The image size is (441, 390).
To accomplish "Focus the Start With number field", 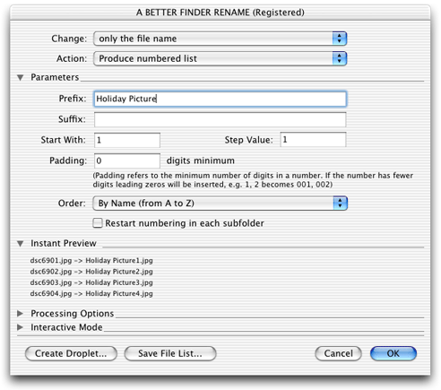I will click(127, 140).
